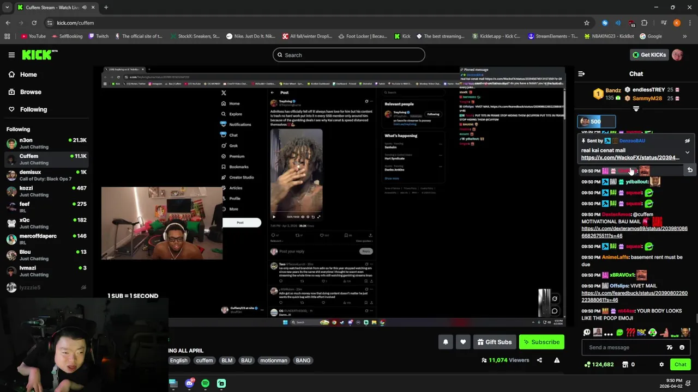This screenshot has height=392, width=698.
Task: Open the Following page
Action: [27, 109]
